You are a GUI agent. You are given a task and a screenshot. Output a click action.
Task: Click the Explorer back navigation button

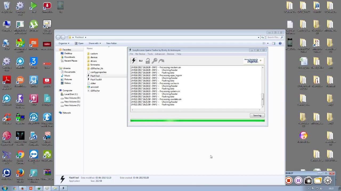pyautogui.click(x=58, y=37)
